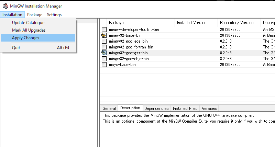The width and height of the screenshot is (275, 147).
Task: Click description line about optional component
Action: point(189,121)
